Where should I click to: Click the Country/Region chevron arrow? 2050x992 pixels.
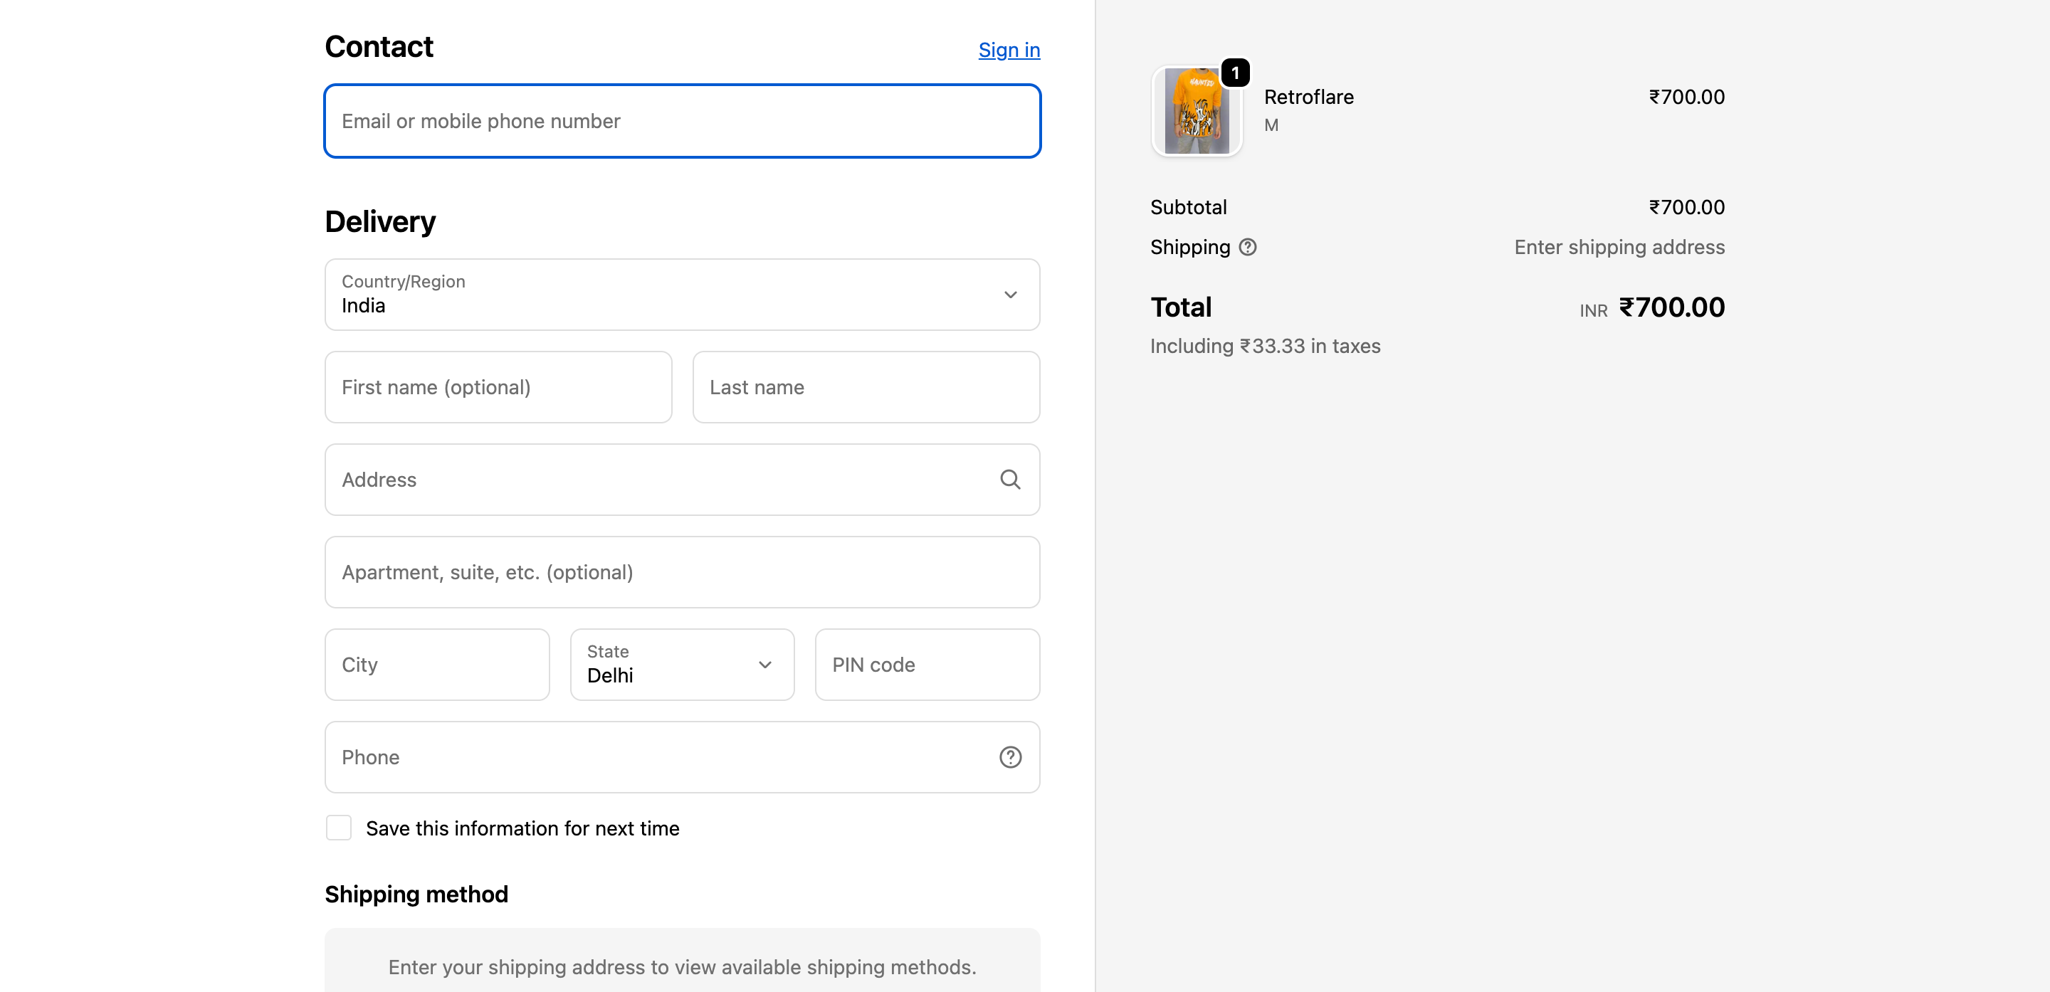point(1010,295)
